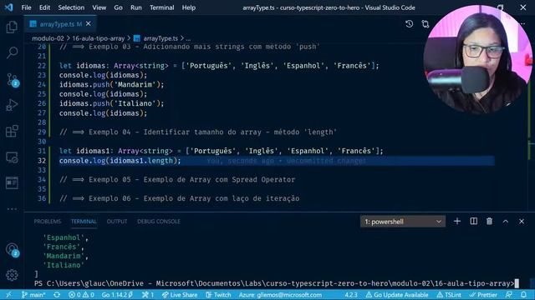
Task: Open the Search view in activity bar
Action: click(x=12, y=52)
